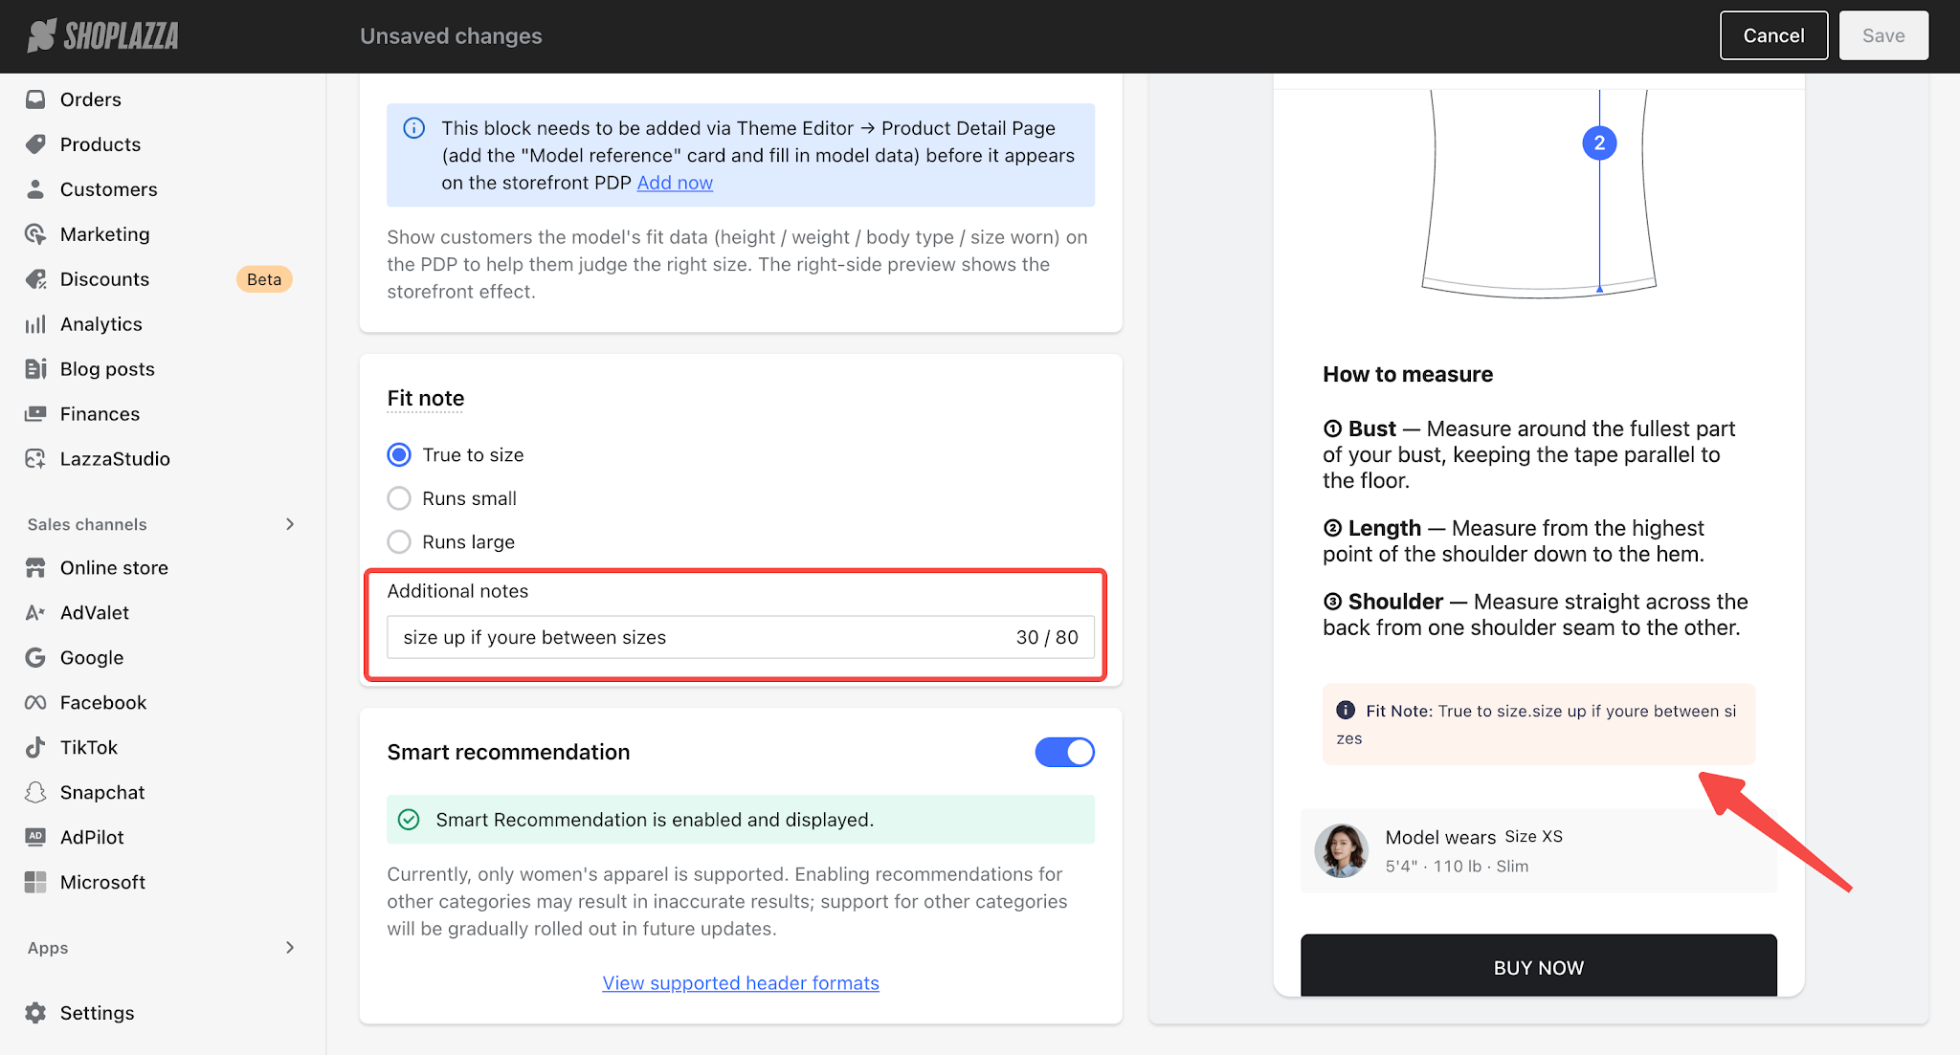1960x1055 pixels.
Task: Click the Cancel button
Action: click(x=1773, y=35)
